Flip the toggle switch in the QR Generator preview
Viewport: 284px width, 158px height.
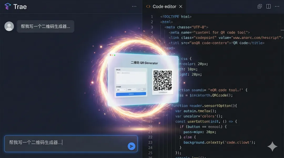coord(143,89)
